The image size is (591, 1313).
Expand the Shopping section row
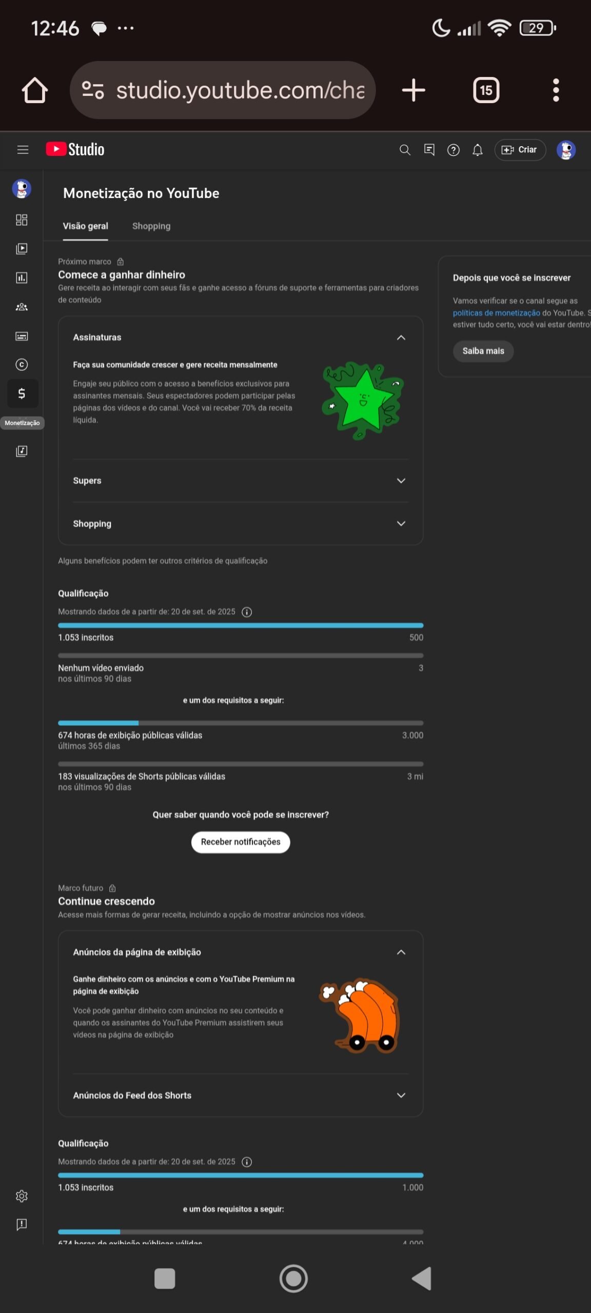(x=401, y=524)
